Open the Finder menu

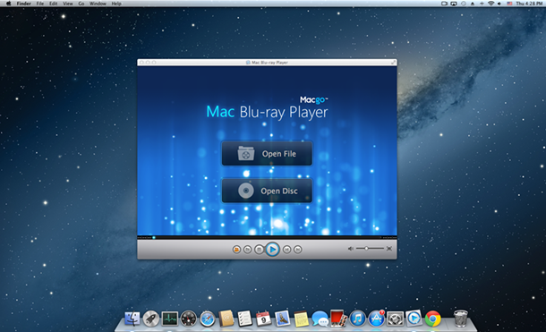(23, 4)
